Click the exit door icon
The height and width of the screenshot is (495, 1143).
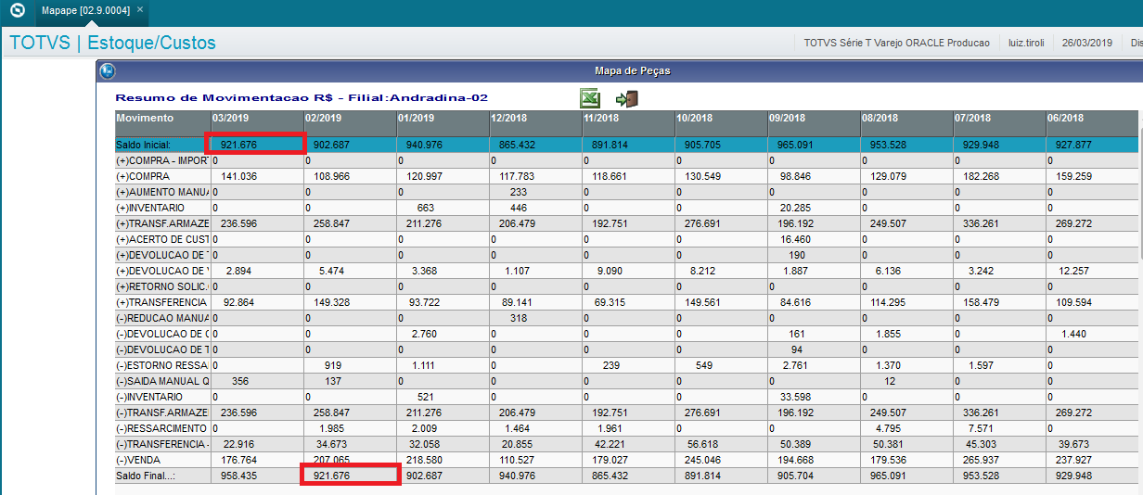coord(627,98)
